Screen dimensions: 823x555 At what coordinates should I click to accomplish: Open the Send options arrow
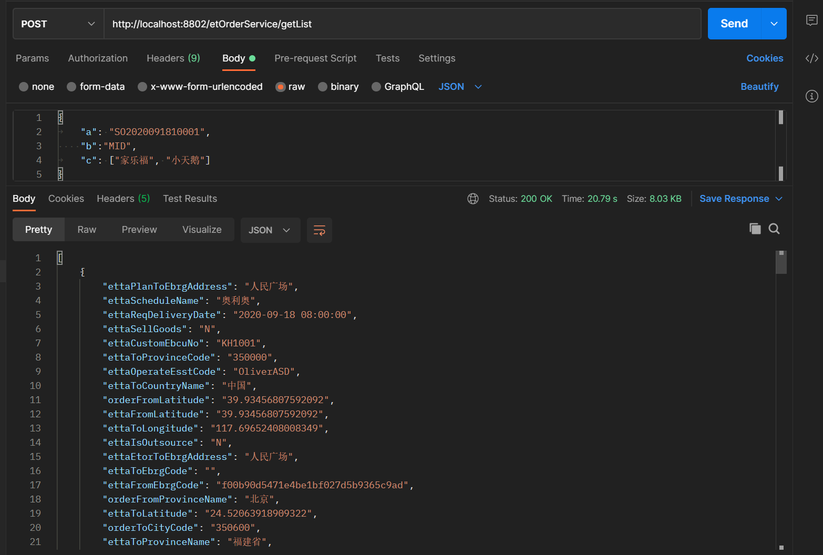click(774, 24)
